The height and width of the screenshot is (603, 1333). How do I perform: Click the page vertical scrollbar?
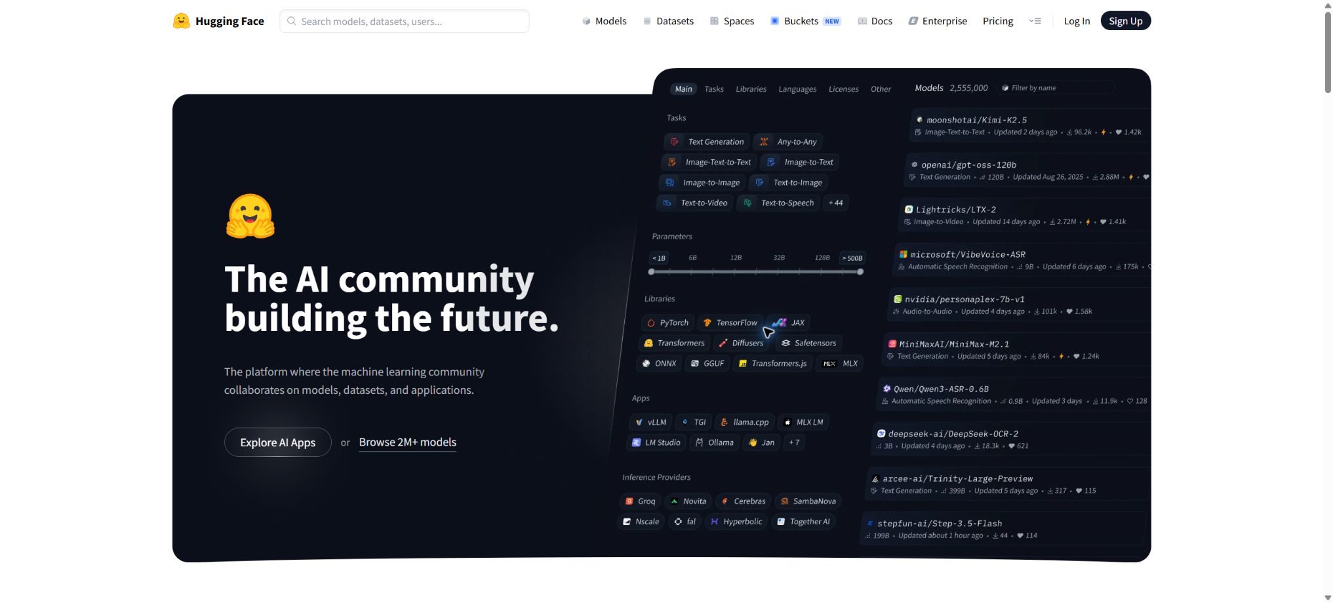tap(1328, 52)
